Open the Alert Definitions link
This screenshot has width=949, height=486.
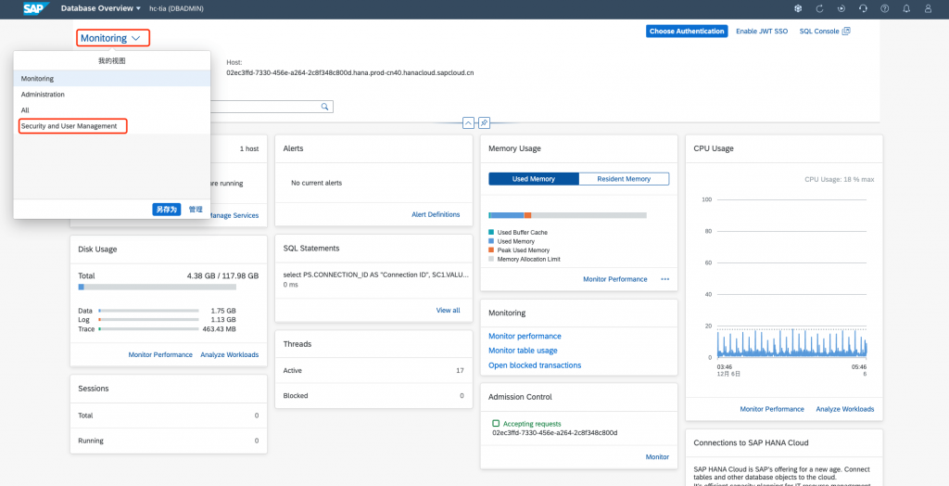436,214
